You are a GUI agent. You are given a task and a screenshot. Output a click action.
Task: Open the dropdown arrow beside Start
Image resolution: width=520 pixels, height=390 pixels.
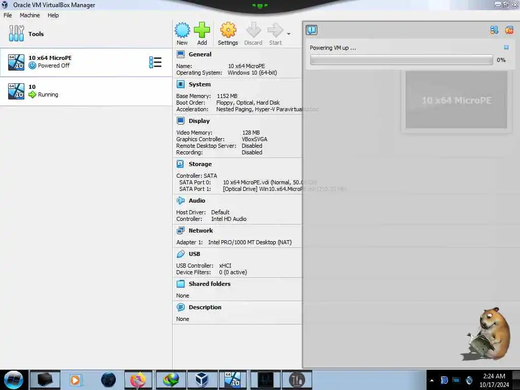(288, 34)
